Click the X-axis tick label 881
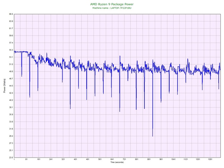 click(149, 159)
